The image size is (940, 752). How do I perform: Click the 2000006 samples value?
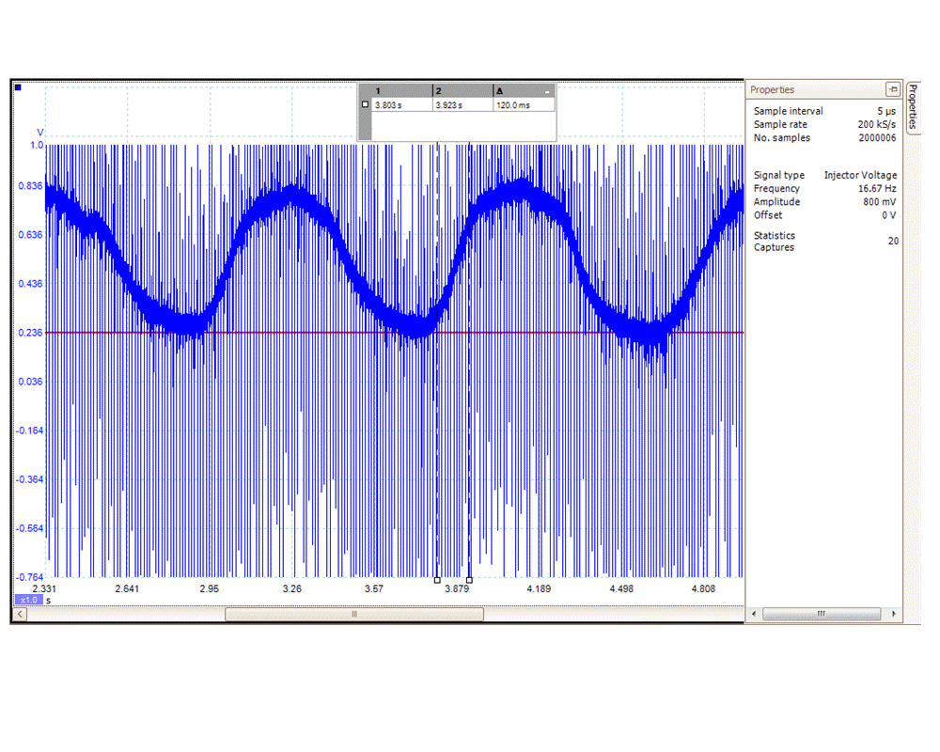click(877, 138)
